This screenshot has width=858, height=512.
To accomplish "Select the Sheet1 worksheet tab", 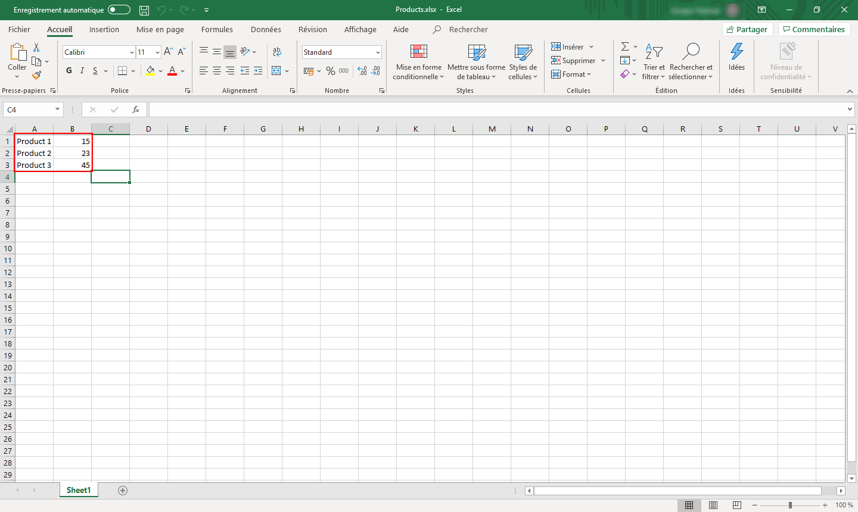I will [78, 490].
